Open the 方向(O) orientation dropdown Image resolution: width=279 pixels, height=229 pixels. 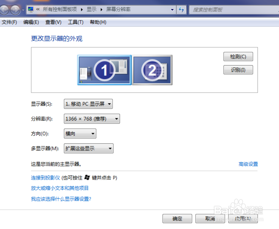tap(80, 134)
